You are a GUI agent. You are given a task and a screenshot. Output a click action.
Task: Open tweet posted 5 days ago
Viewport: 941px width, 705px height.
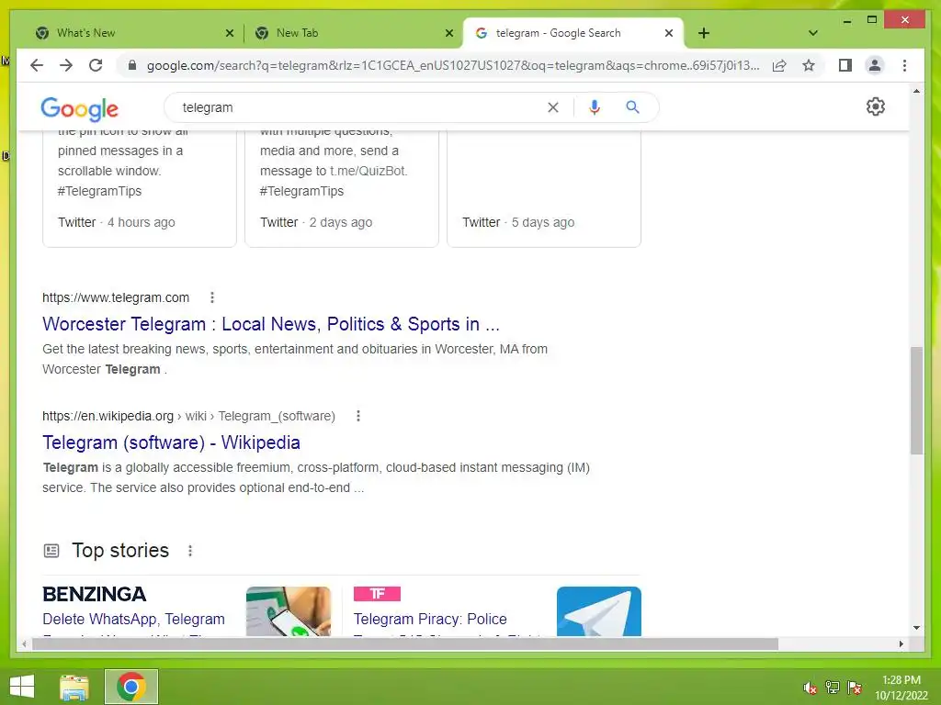click(544, 189)
